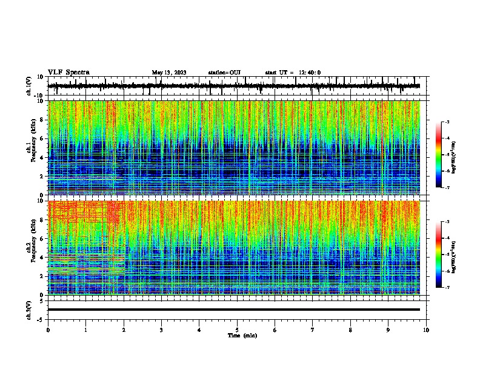Click time axis tick label "0"
This screenshot has height=370, width=480.
[48, 330]
